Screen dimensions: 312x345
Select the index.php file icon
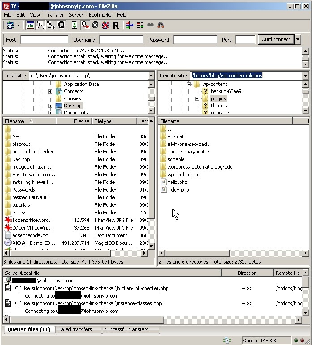tap(163, 190)
